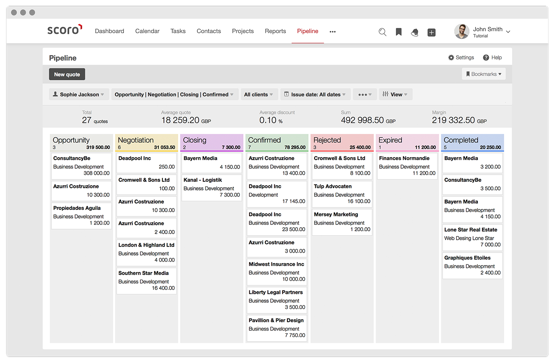Open the Bayern Media card in Closing
This screenshot has width=553, height=363.
coord(212,163)
